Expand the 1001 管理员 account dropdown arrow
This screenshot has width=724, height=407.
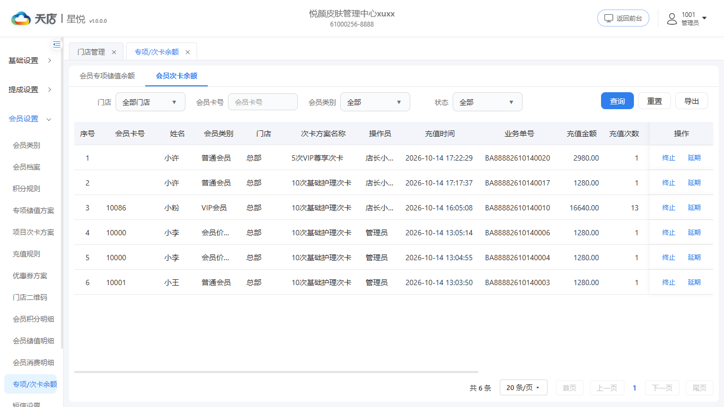pos(704,18)
